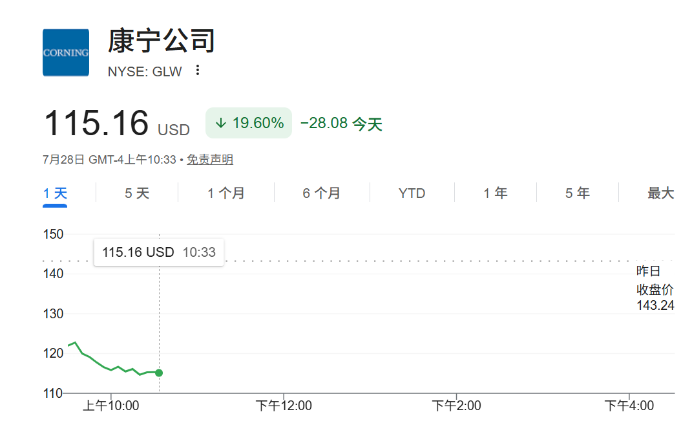This screenshot has width=692, height=425.
Task: Click the 下午2:00 time axis label
Action: click(x=456, y=406)
